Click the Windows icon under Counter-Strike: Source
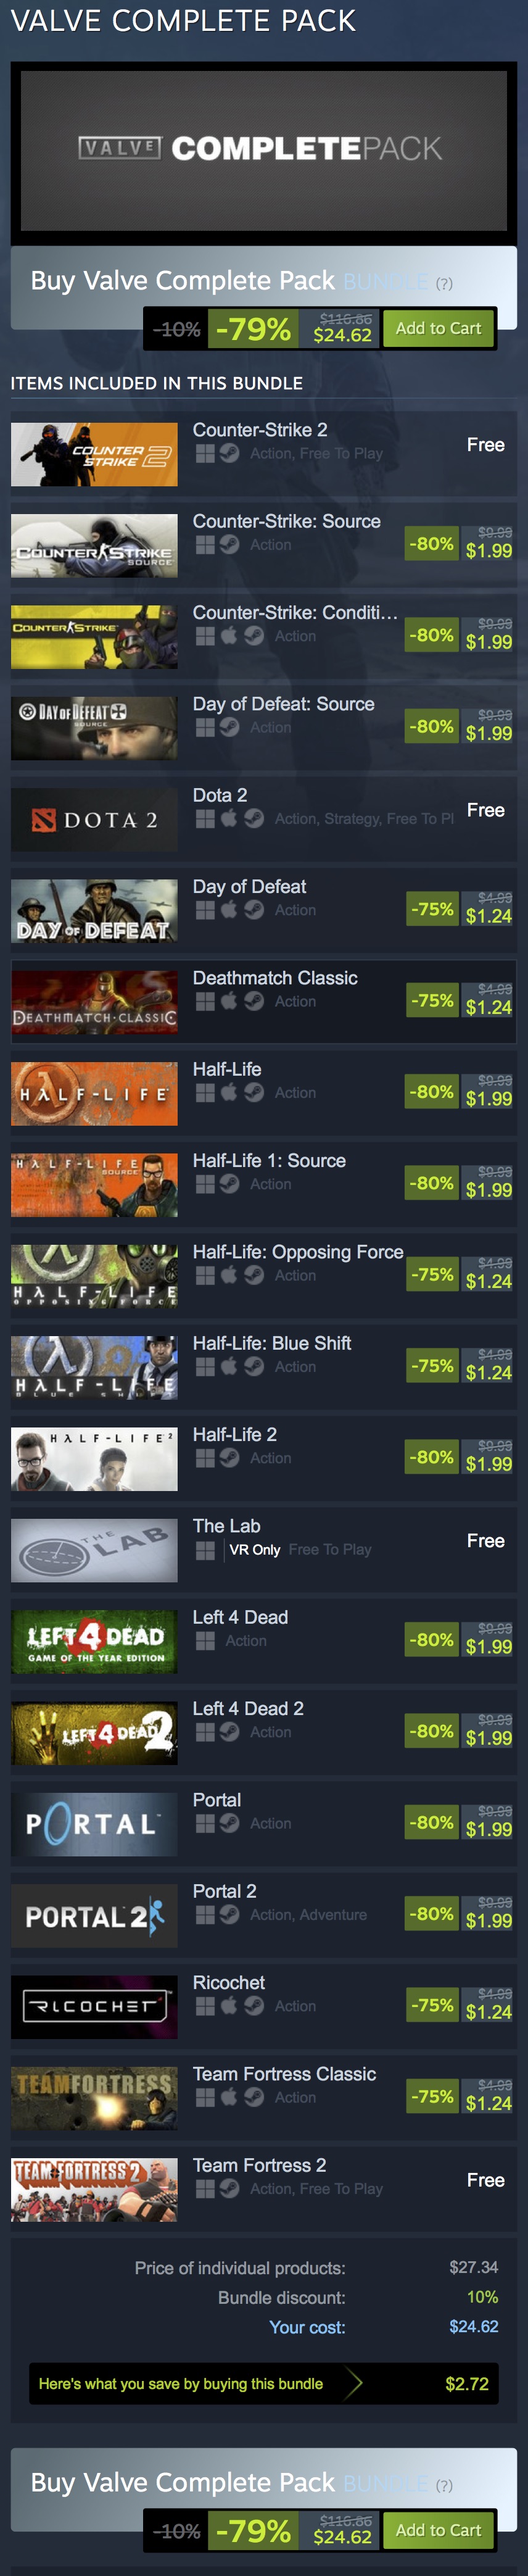The width and height of the screenshot is (528, 2576). coord(205,545)
